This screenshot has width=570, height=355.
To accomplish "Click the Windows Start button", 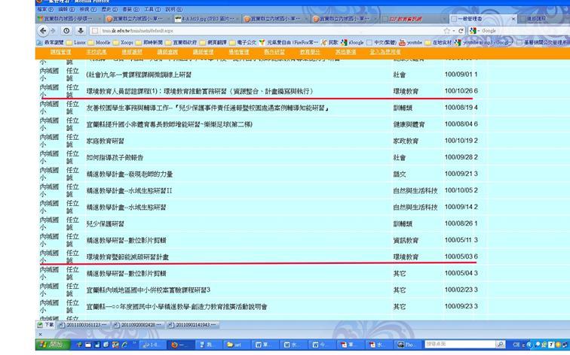I will point(53,344).
